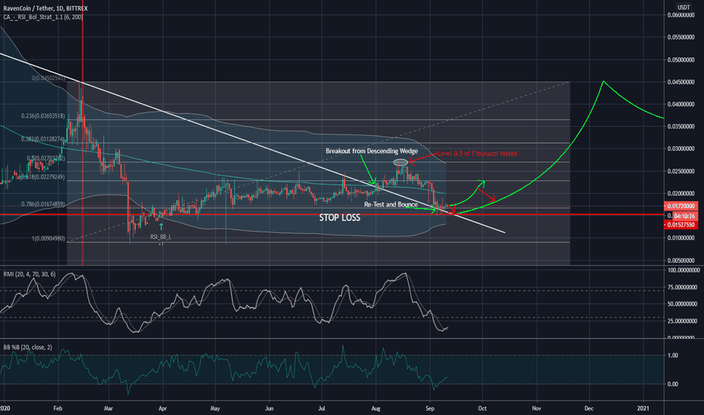
Task: Click the USDT currency badge
Action: (684, 8)
